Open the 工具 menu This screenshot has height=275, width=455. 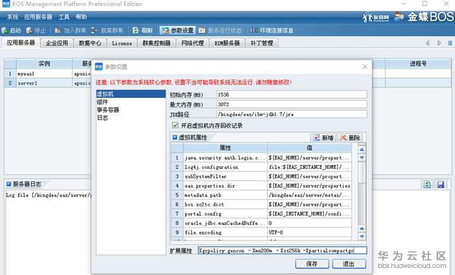64,17
